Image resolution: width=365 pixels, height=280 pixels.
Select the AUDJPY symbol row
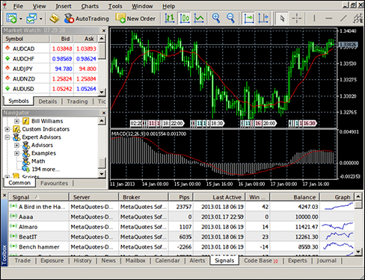(50, 69)
